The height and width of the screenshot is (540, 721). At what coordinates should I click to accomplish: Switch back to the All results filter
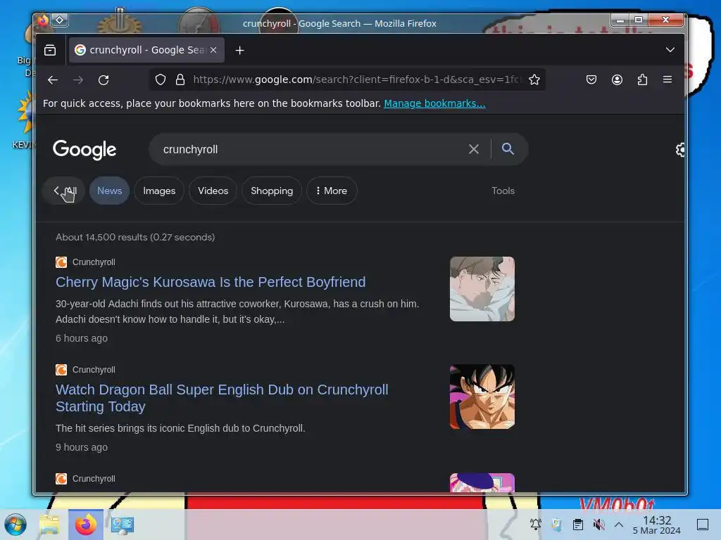64,191
